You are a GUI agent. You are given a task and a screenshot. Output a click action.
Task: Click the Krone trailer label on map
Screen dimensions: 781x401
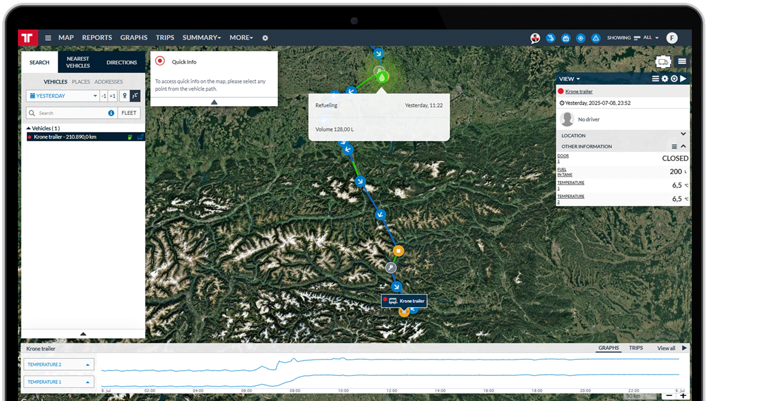click(404, 301)
